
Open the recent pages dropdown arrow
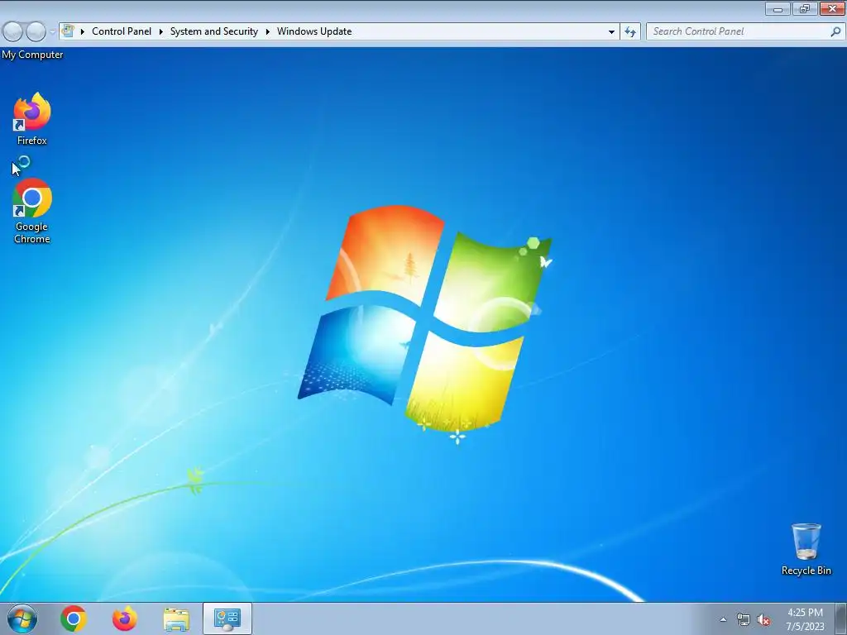[x=52, y=32]
